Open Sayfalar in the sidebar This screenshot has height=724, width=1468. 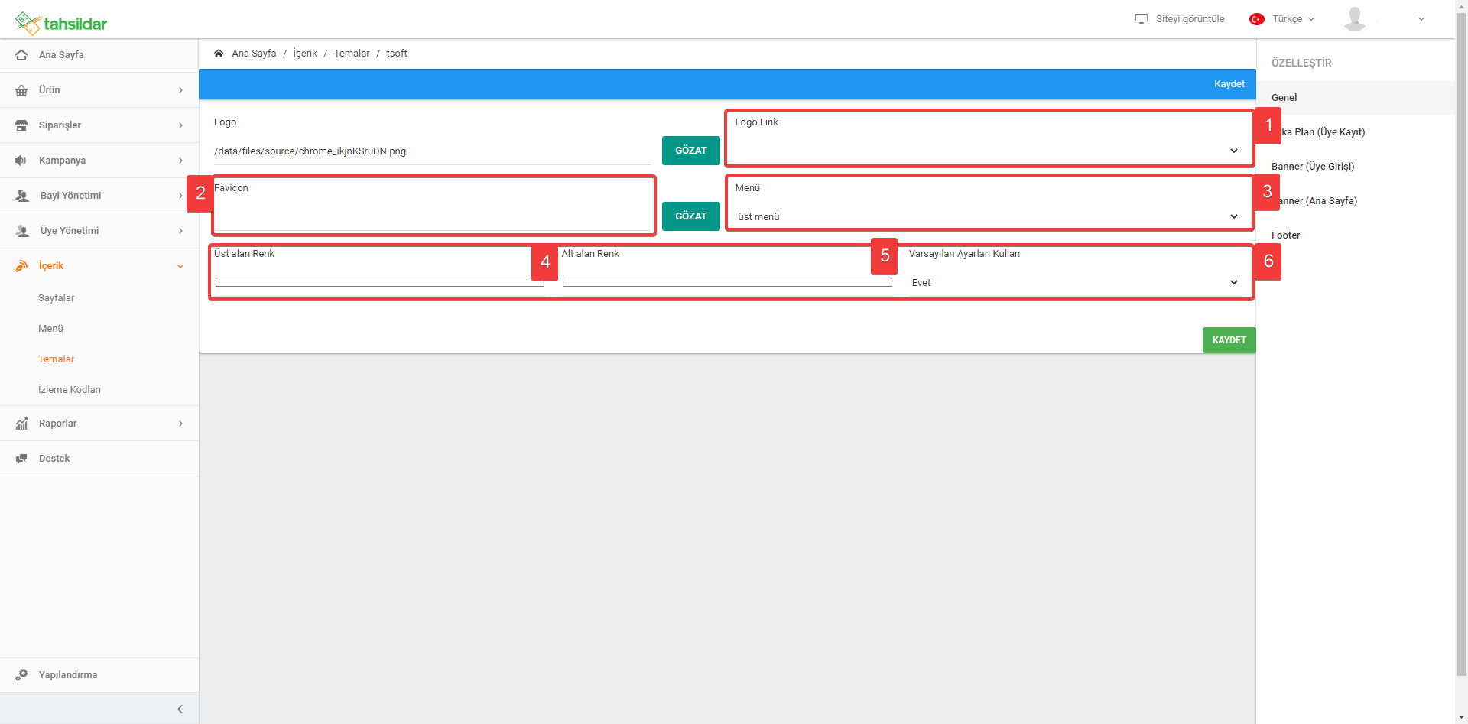(x=56, y=298)
